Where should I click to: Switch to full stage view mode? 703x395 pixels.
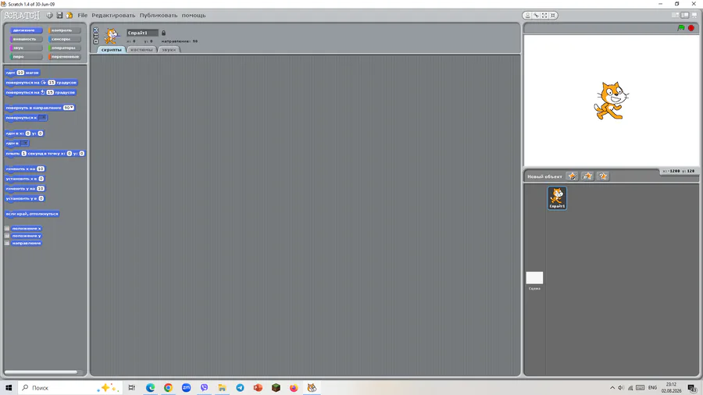[x=684, y=16]
